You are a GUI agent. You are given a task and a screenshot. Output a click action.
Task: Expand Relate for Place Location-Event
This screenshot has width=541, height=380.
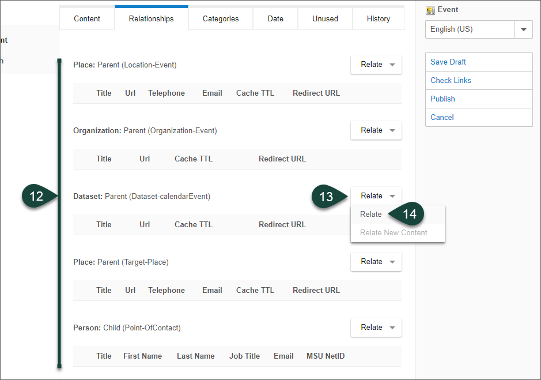coord(376,65)
